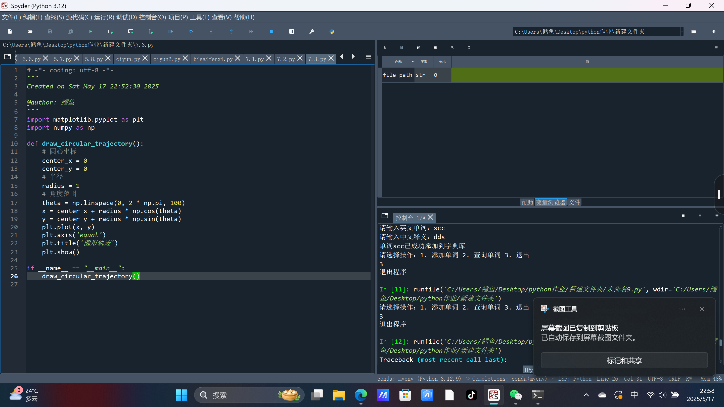724x407 pixels.
Task: Click the Debug file icon
Action: 171,31
